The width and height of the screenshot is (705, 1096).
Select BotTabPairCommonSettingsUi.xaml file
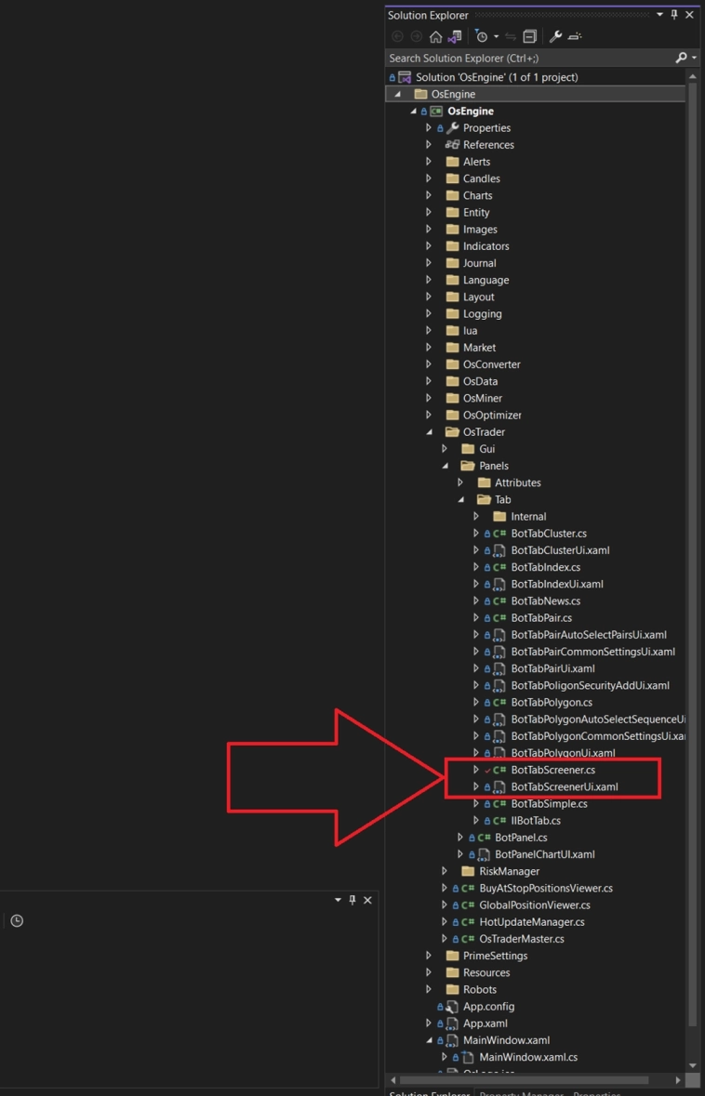593,652
